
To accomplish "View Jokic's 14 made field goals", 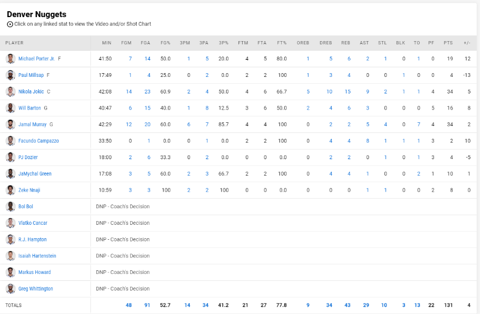I will [x=129, y=92].
